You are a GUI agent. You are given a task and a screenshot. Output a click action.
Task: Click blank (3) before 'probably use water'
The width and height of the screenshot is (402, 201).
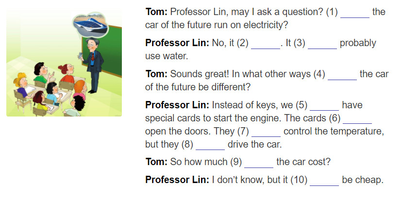[322, 44]
